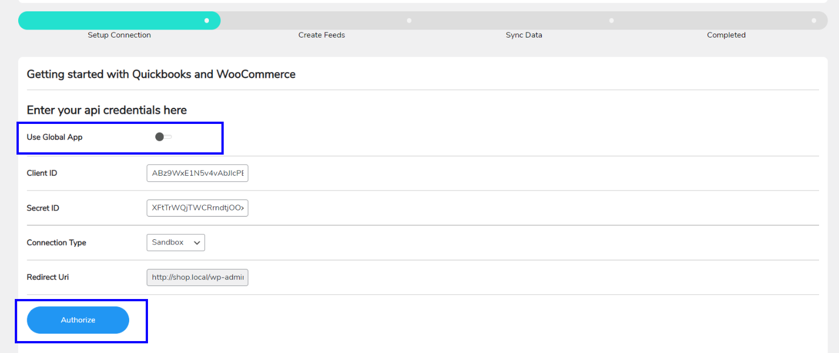Click into the Secret ID field
This screenshot has height=353, width=839.
click(197, 208)
